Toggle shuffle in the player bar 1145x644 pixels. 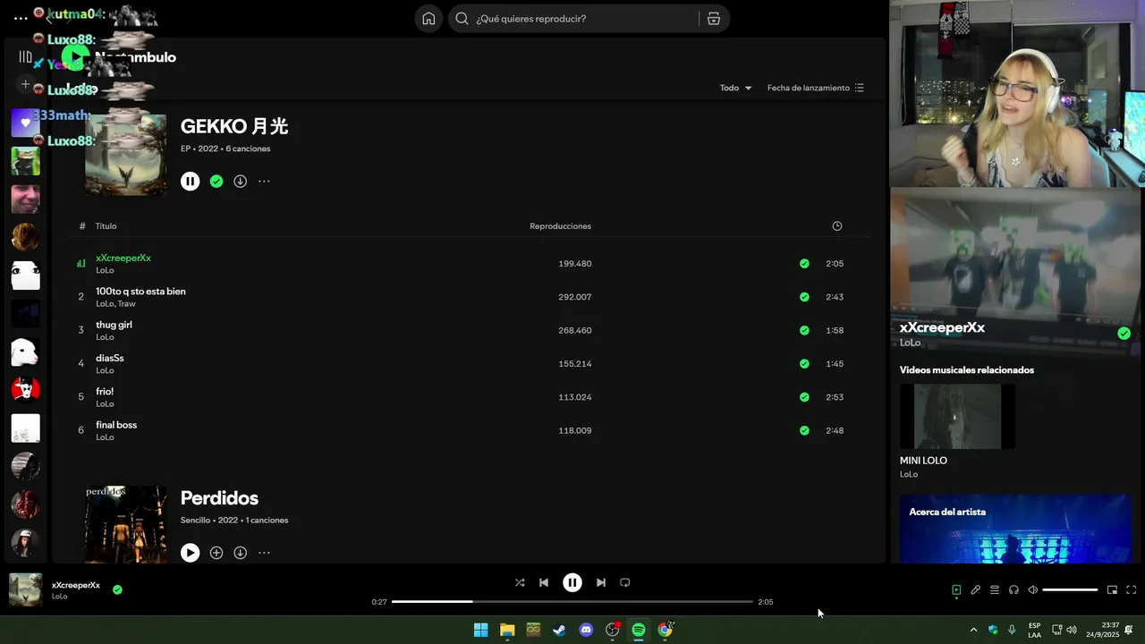click(520, 582)
